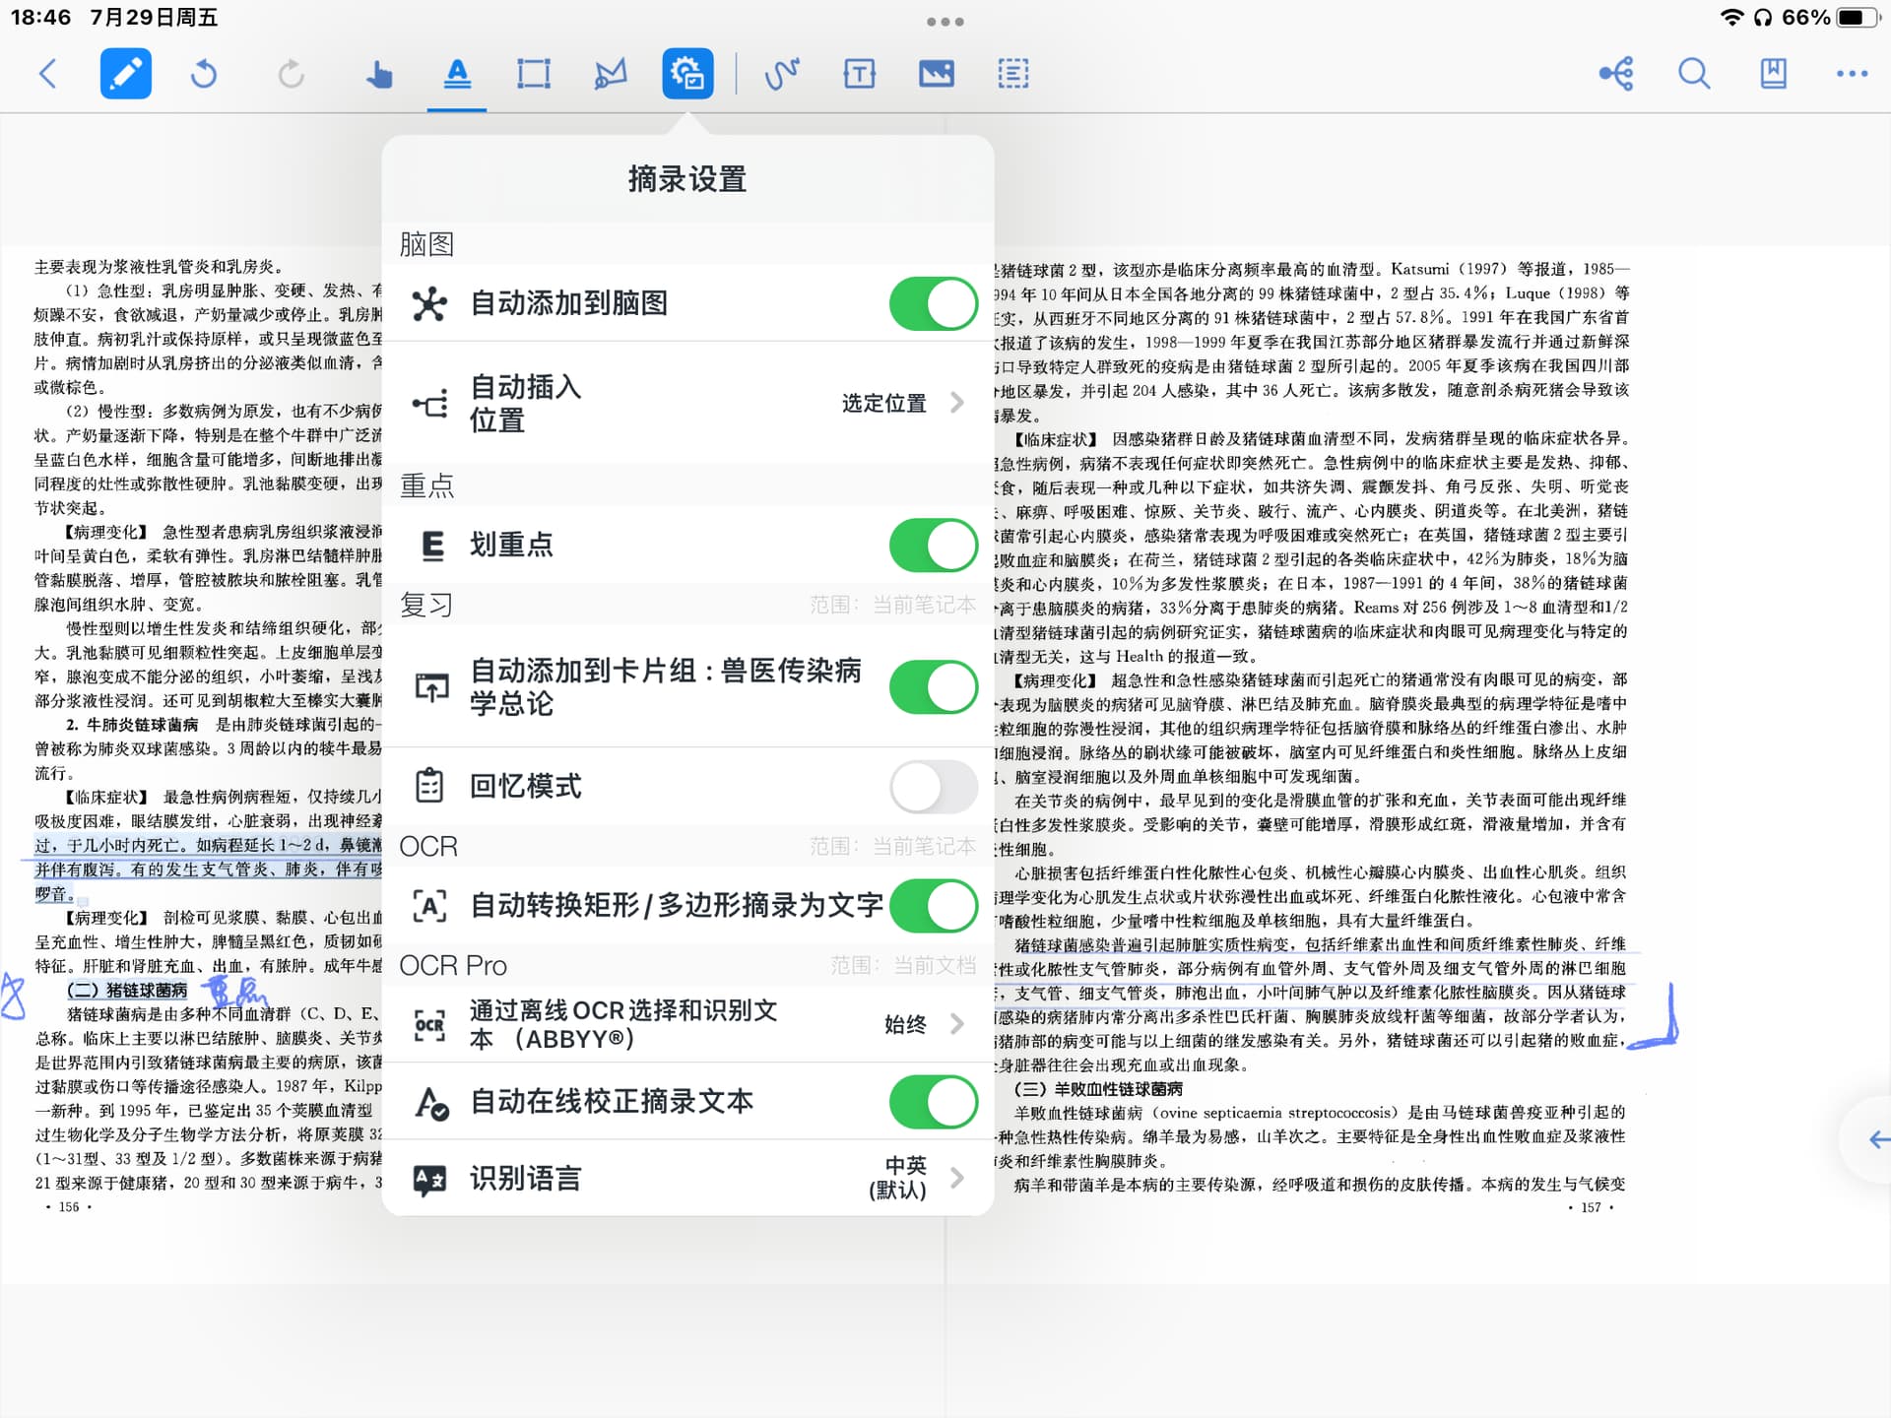Screen dimensions: 1891x1418
Task: Tap the 回忆模式 row label
Action: [x=525, y=786]
